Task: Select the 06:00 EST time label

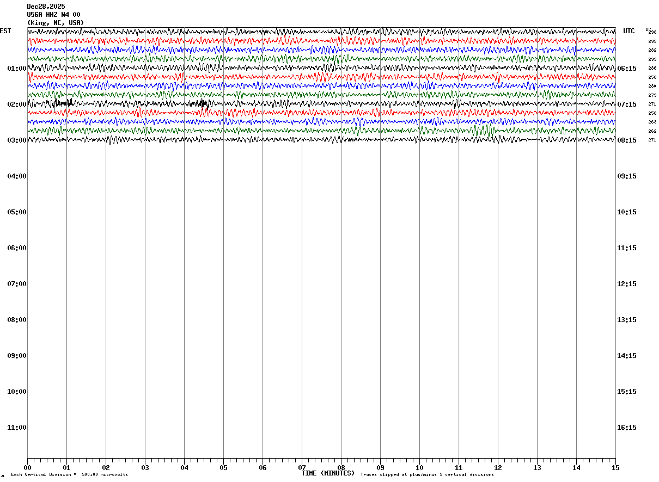Action: (x=17, y=248)
